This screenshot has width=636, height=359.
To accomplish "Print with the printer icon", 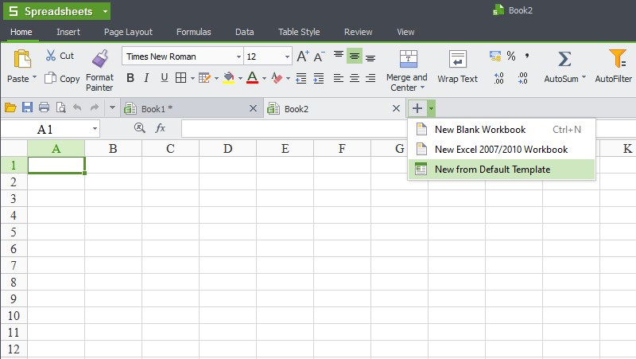I will 44,107.
